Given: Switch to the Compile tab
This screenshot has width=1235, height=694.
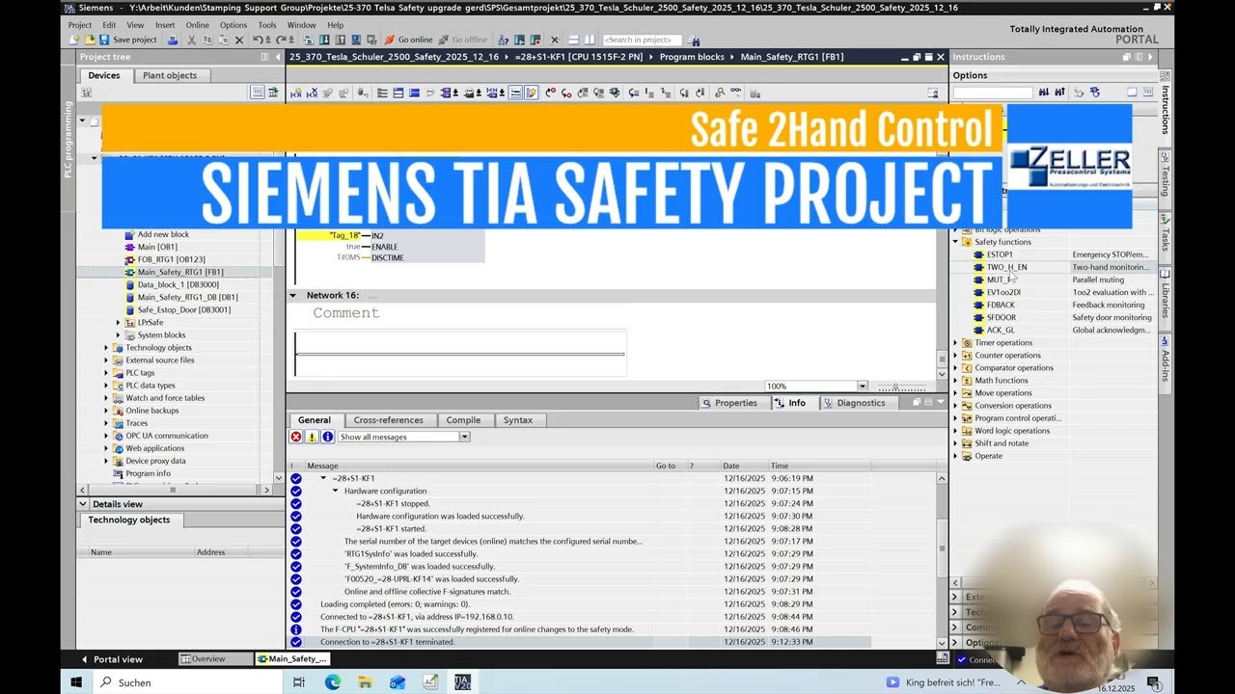Looking at the screenshot, I should point(463,420).
